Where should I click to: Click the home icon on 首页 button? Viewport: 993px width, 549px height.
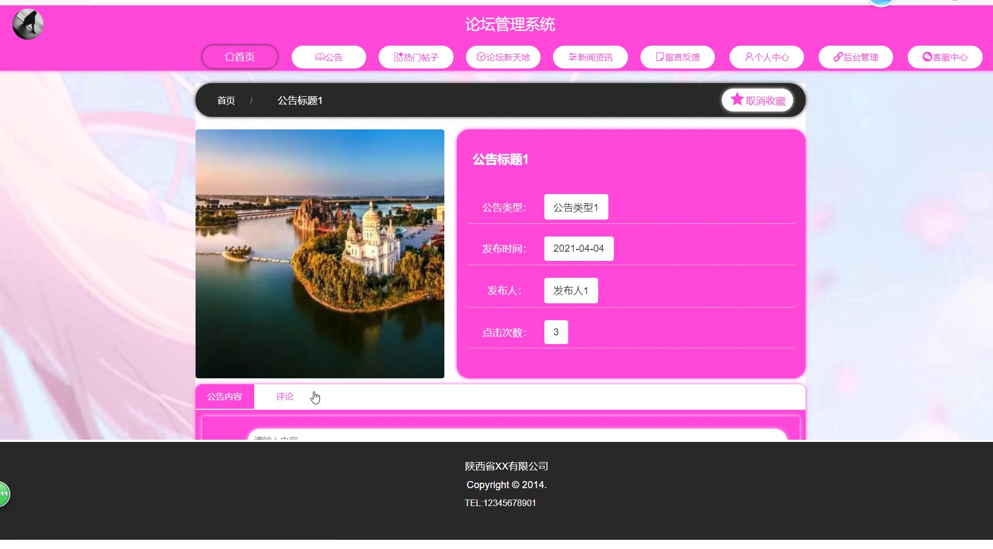coord(229,57)
